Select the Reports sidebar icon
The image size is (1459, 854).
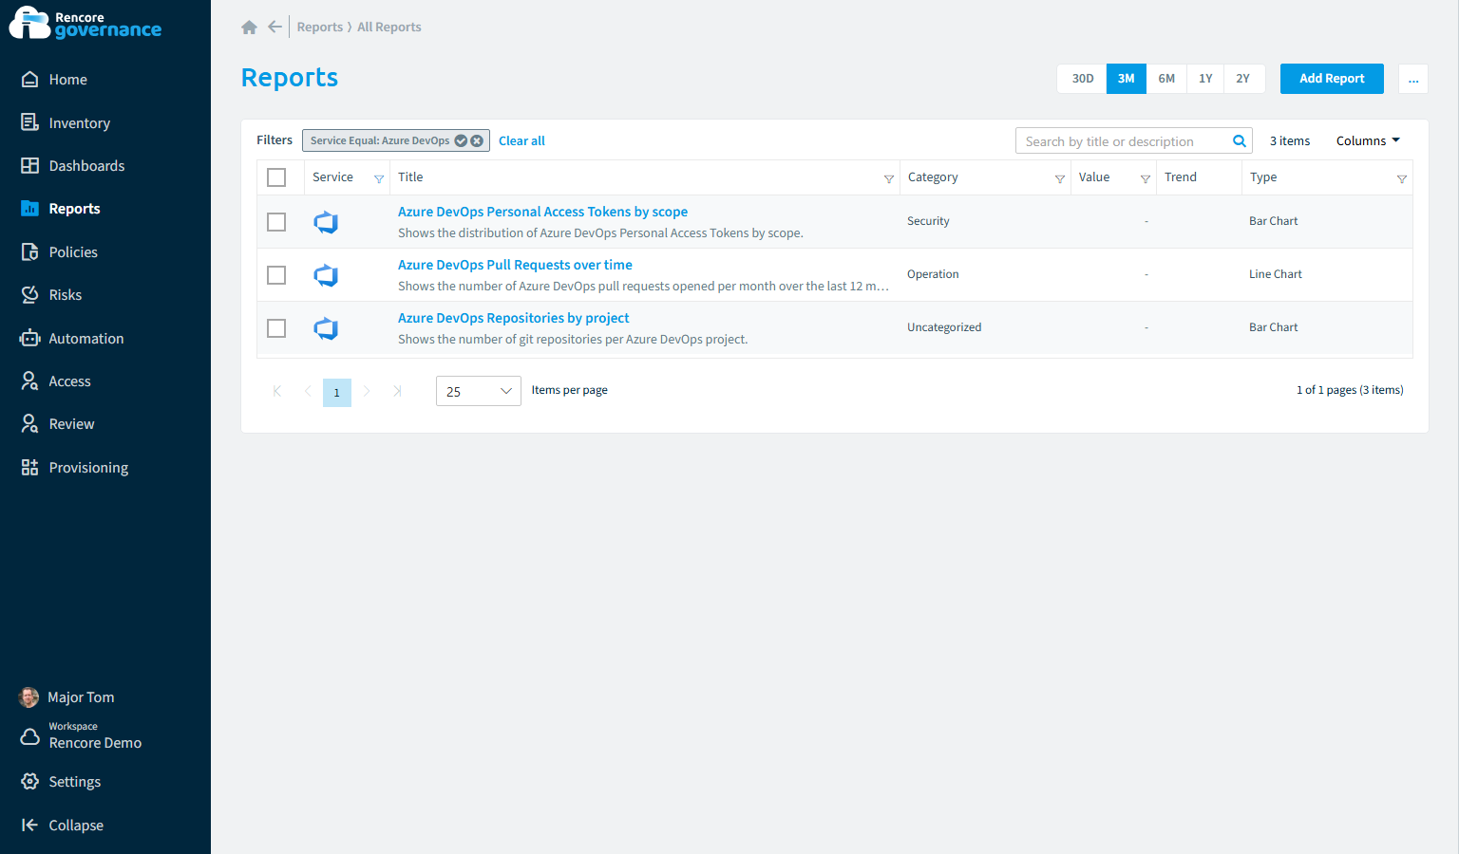30,209
